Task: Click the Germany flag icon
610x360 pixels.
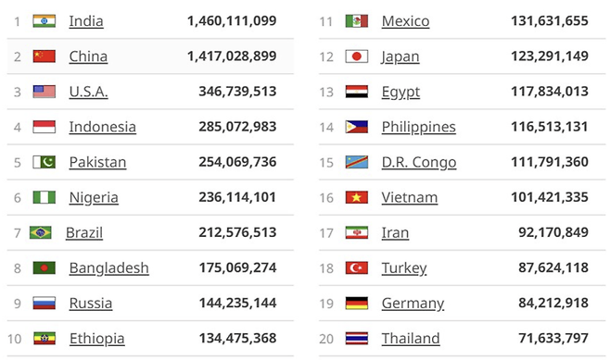Action: click(x=357, y=303)
